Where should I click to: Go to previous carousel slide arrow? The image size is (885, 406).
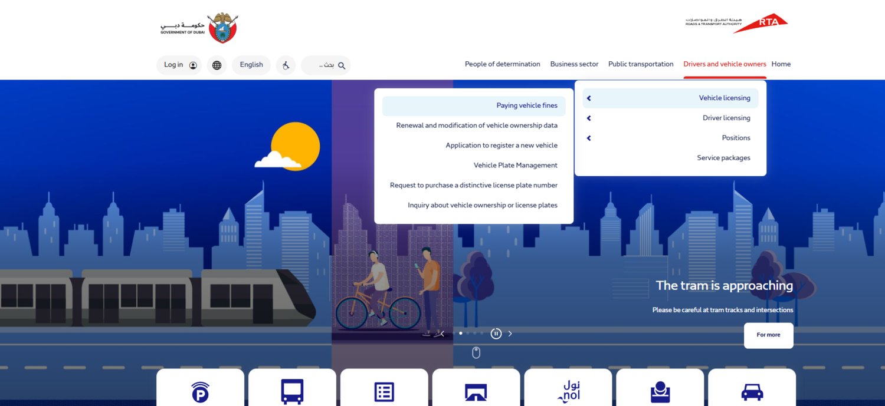pyautogui.click(x=442, y=334)
